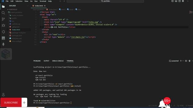
Task: Expand the public folder
Action: pos(14,18)
